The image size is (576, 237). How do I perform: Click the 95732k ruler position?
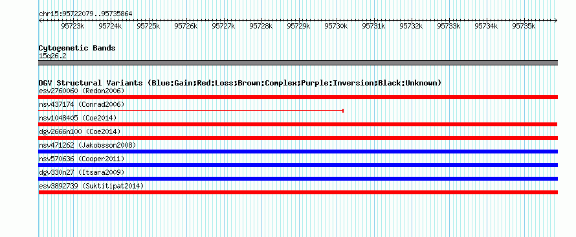coord(412,26)
